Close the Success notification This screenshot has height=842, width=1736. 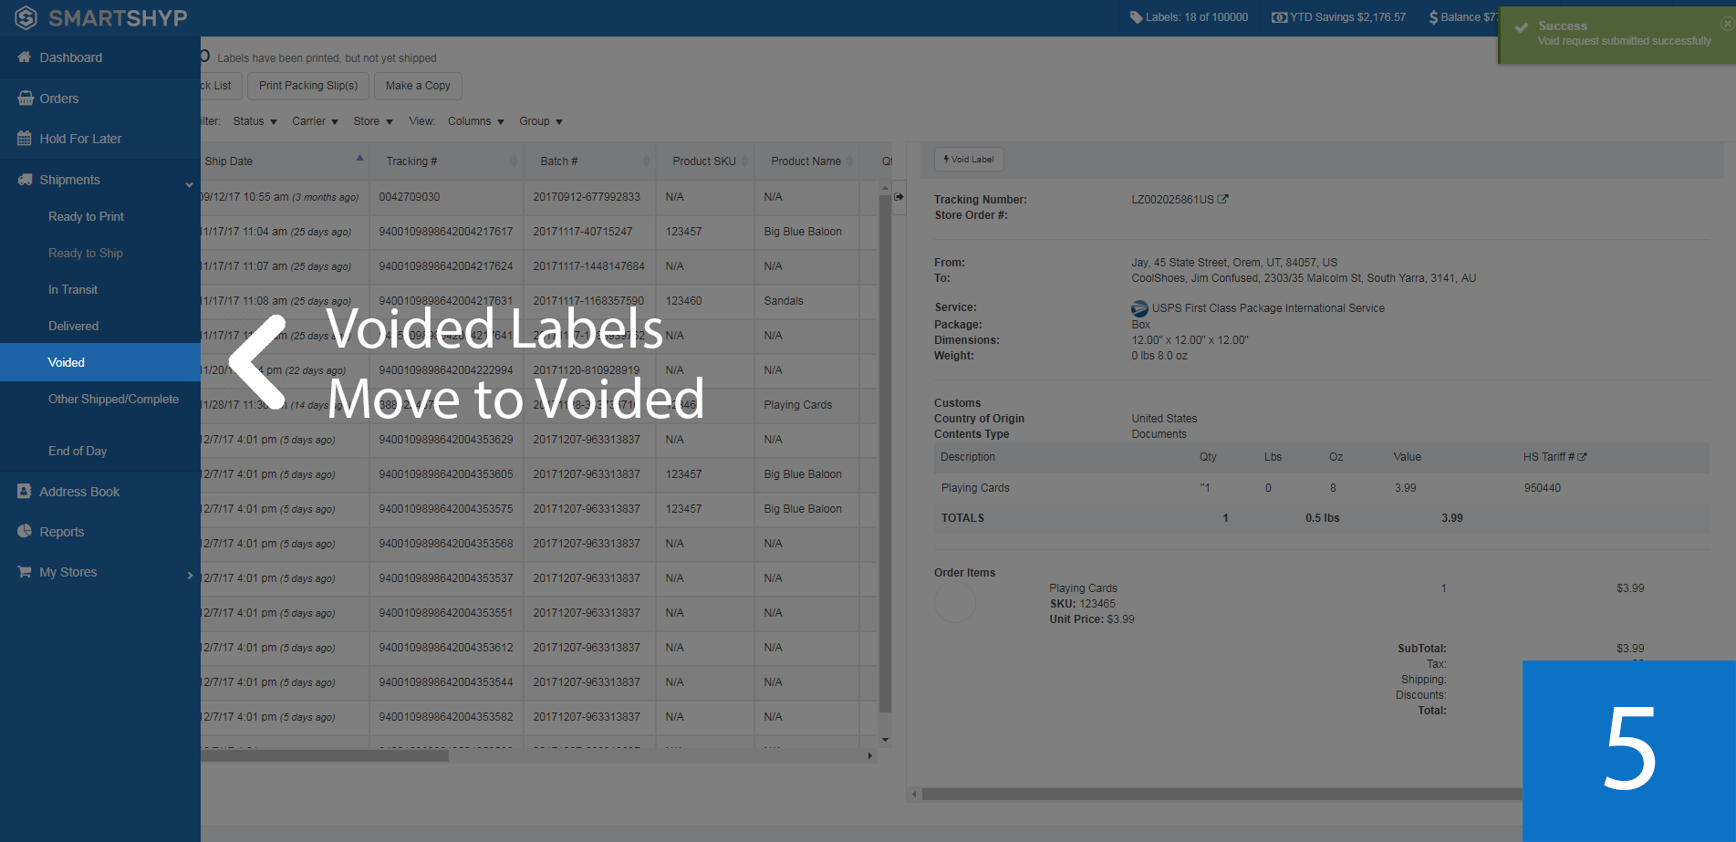point(1726,25)
